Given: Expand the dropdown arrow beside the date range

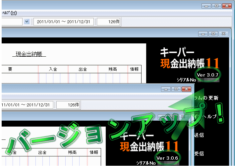Looking at the screenshot, I should [x=27, y=22].
